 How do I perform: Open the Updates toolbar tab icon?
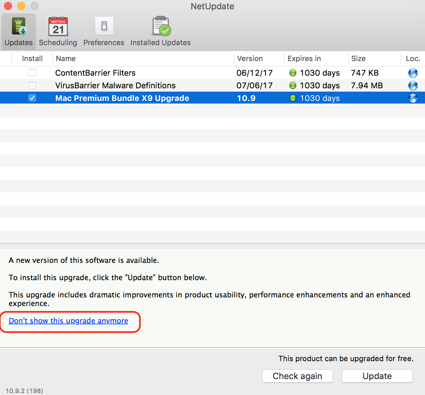19,27
